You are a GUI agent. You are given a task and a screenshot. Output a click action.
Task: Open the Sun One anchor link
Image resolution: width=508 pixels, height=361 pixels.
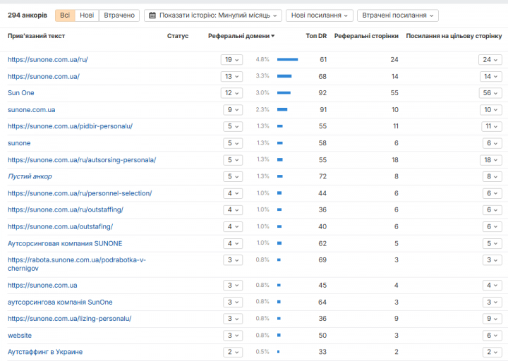tap(20, 93)
